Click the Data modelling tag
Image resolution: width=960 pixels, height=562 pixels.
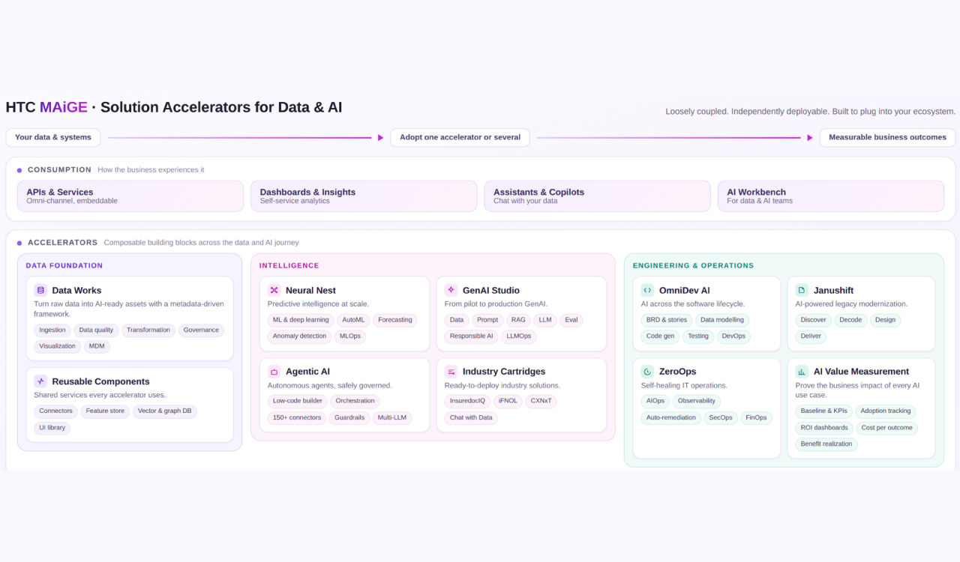[x=722, y=320]
